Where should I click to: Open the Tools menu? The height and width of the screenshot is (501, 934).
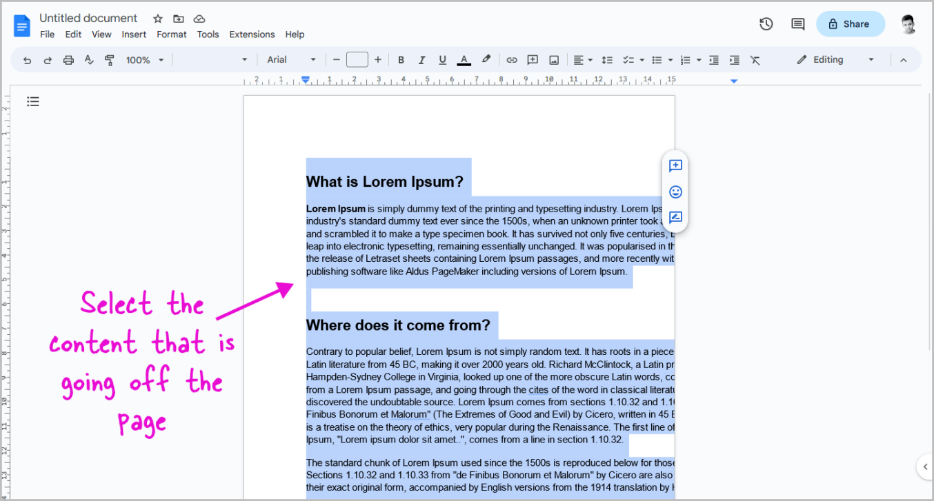tap(208, 34)
